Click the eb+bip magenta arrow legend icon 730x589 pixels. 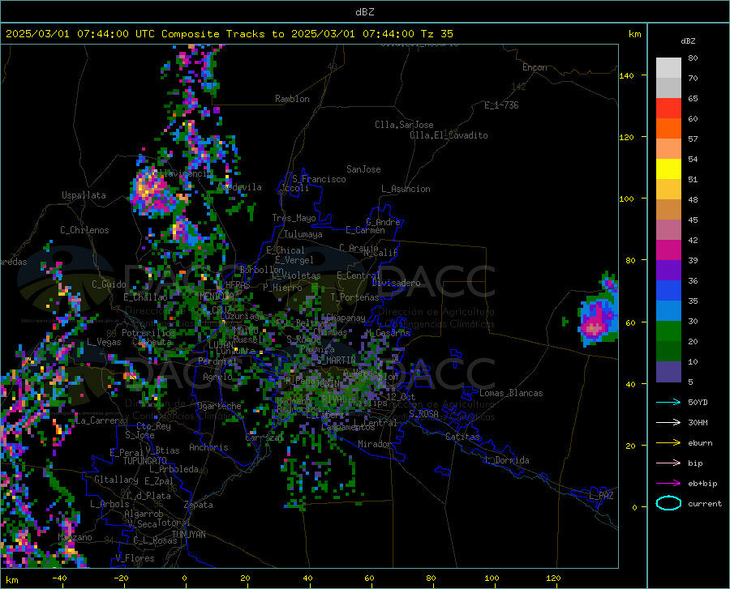tap(668, 484)
